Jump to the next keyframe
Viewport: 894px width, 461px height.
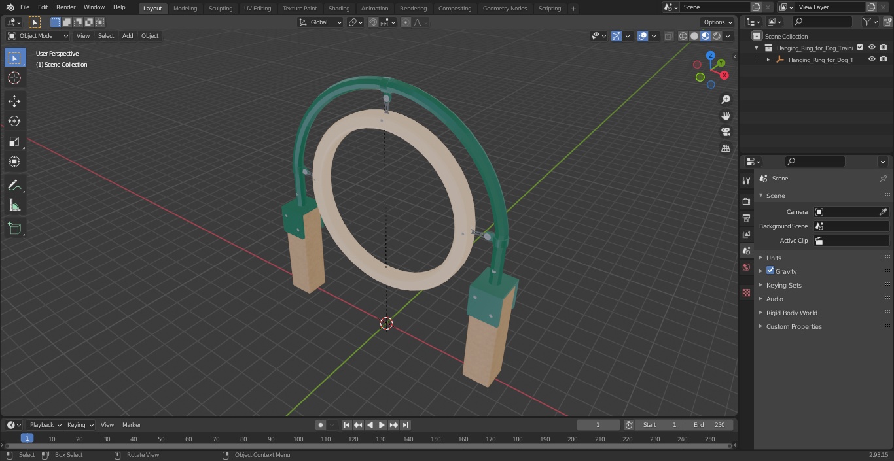coord(393,425)
